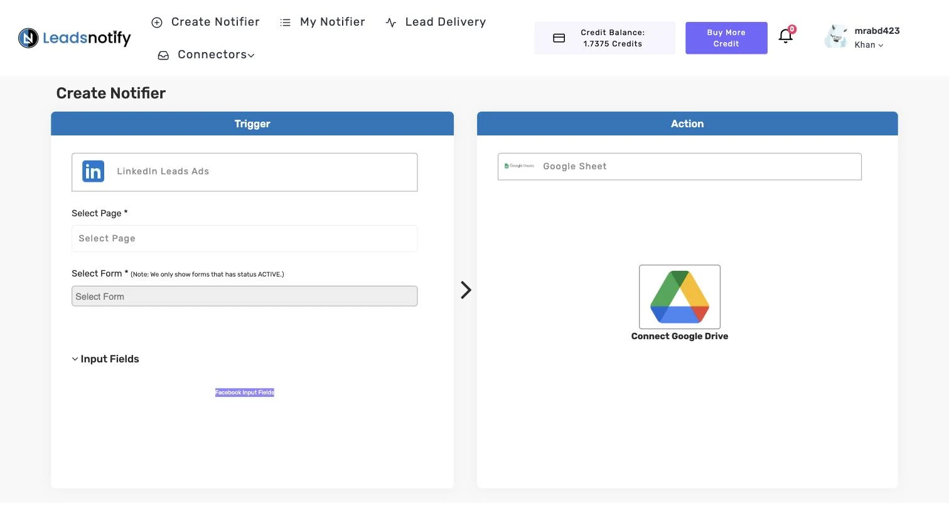The width and height of the screenshot is (949, 506).
Task: Click the Create Notifier plus-circle icon
Action: coord(157,23)
